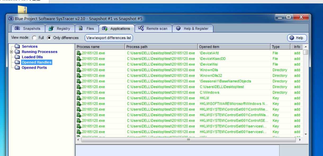Click the add icon on \KnownDlls32 row
This screenshot has height=156, width=323.
click(79, 76)
